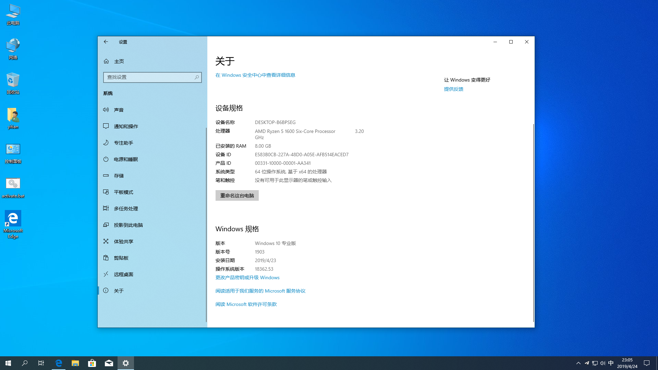
Task: Click the About page vertical scrollbar
Action: tap(534, 223)
